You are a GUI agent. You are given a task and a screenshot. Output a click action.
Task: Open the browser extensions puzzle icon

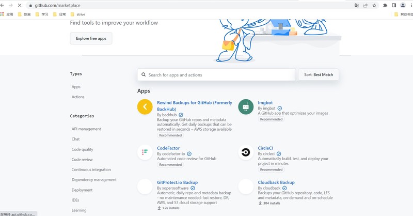pyautogui.click(x=385, y=5)
